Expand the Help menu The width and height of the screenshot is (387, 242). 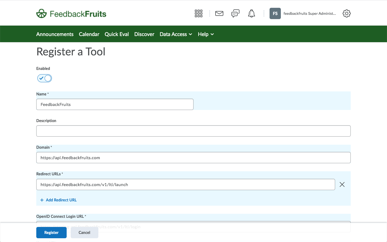click(206, 34)
